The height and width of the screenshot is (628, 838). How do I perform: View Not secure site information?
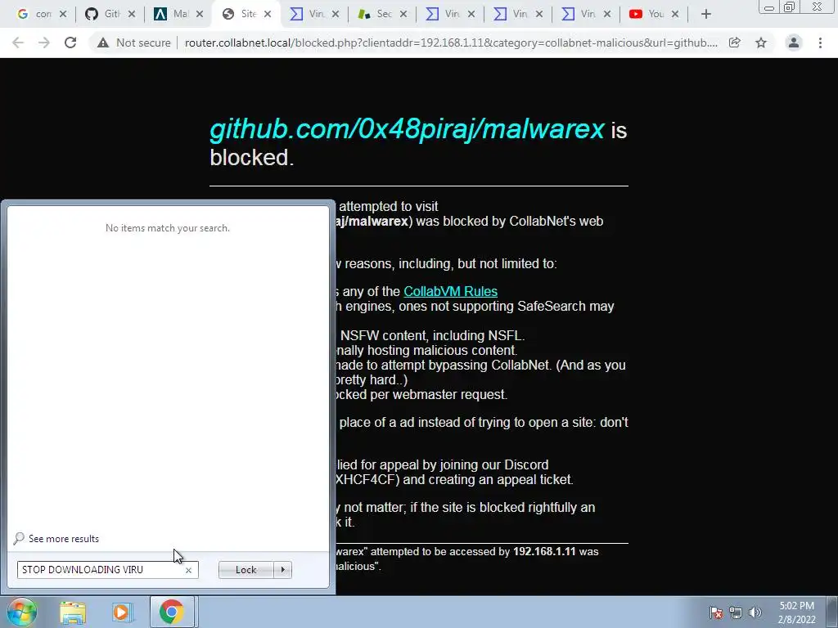point(133,43)
